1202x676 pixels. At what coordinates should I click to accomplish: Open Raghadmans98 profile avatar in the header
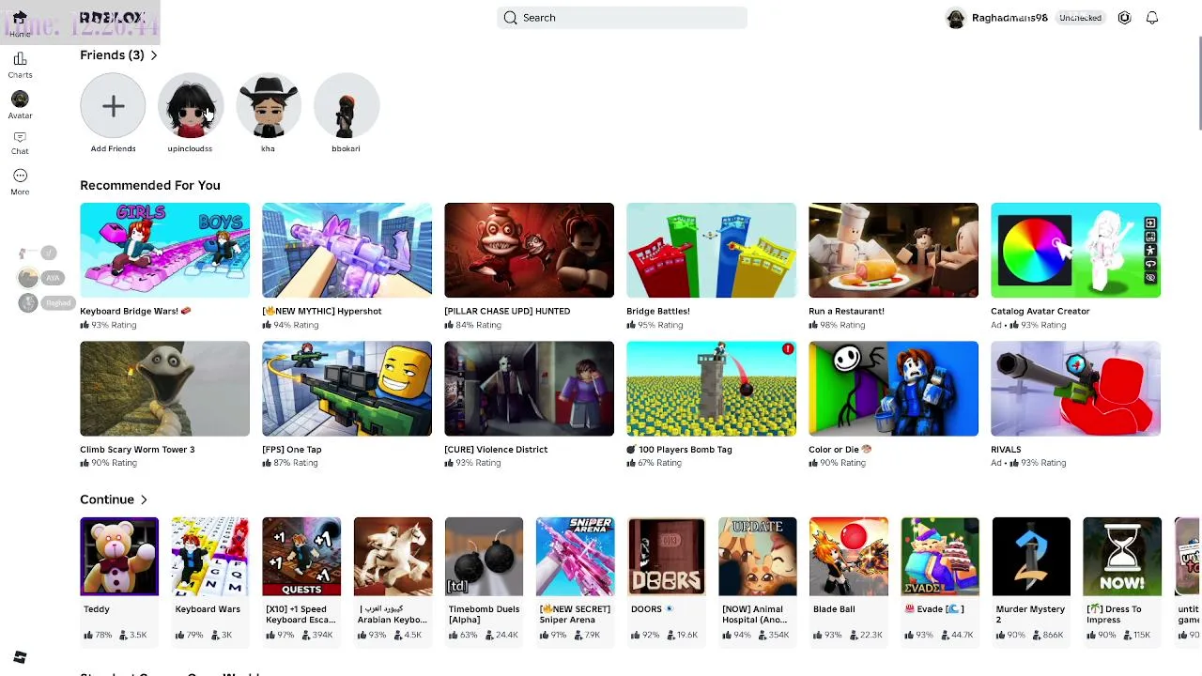956,18
